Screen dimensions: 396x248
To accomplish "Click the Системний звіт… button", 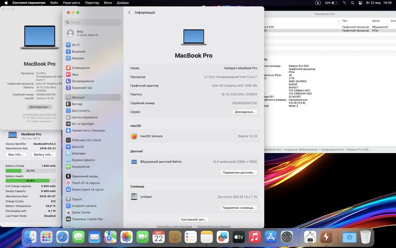I will pyautogui.click(x=194, y=219).
